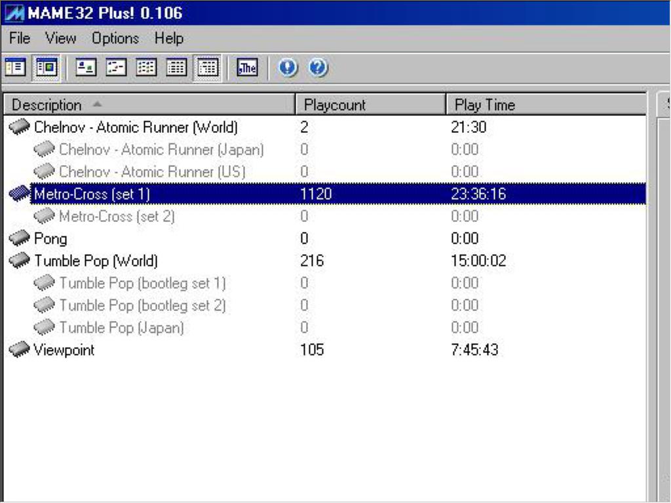Switch to list view in toolbar

(x=146, y=67)
